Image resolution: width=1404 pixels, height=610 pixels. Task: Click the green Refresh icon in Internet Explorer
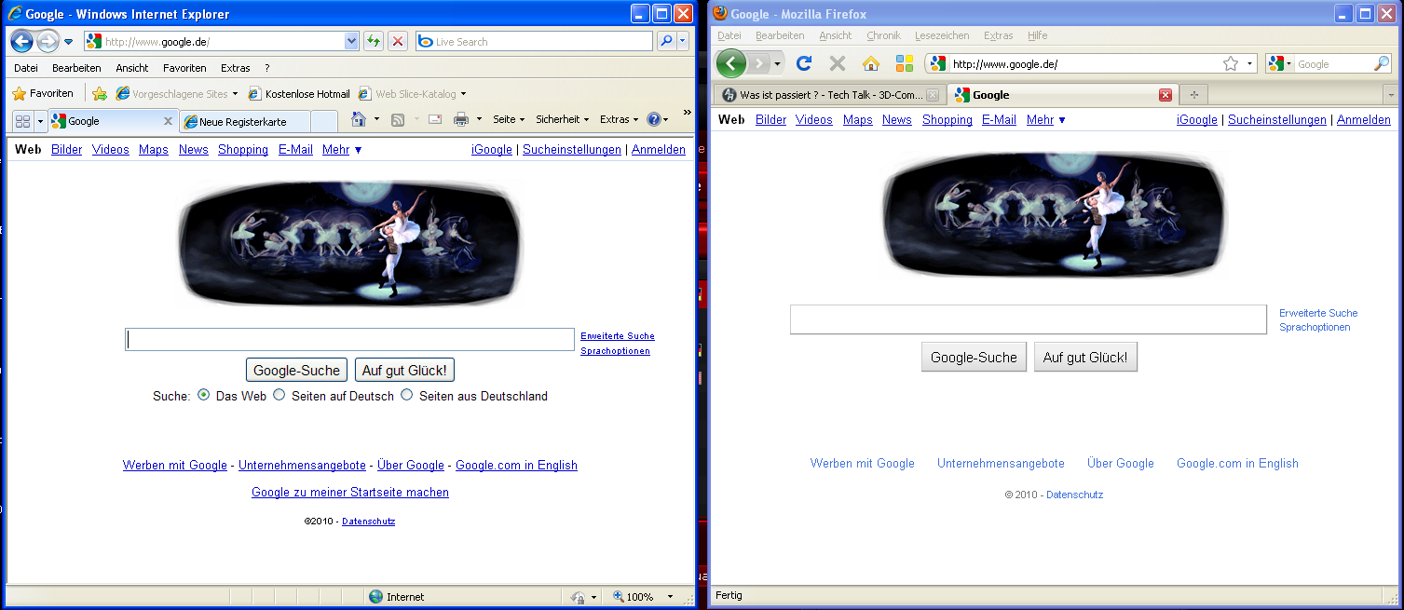[x=373, y=41]
